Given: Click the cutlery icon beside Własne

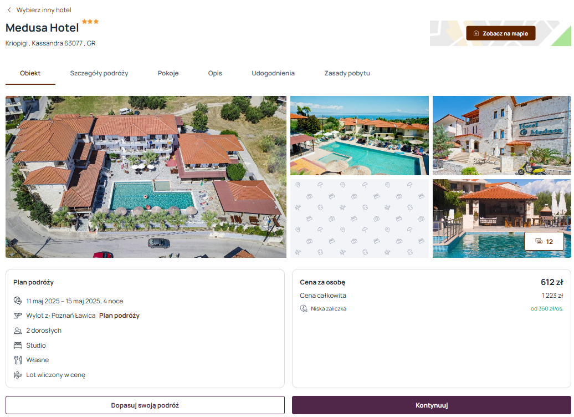Looking at the screenshot, I should [x=18, y=360].
